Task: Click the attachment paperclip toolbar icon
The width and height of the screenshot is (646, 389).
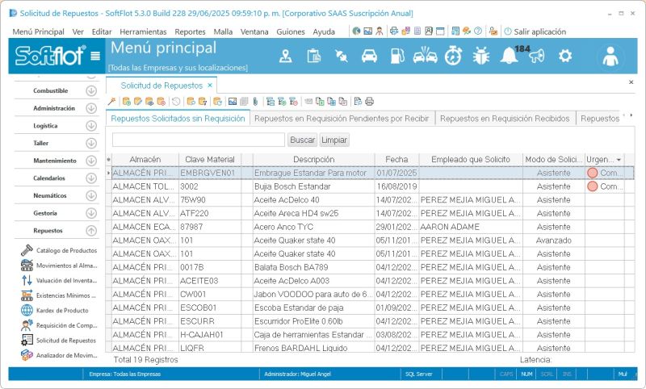Action: point(255,102)
